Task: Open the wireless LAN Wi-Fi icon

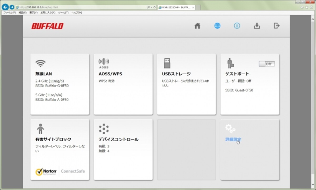Action: 40,63
